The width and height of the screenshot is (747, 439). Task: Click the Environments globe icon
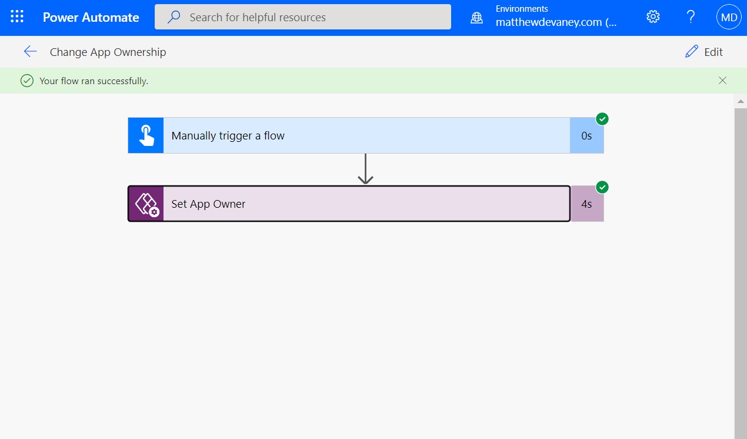(476, 18)
